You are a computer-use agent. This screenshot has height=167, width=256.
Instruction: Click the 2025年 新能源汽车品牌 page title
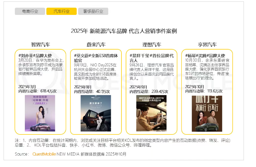coord(124,31)
